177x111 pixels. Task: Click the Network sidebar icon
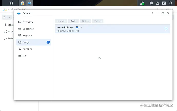20,49
